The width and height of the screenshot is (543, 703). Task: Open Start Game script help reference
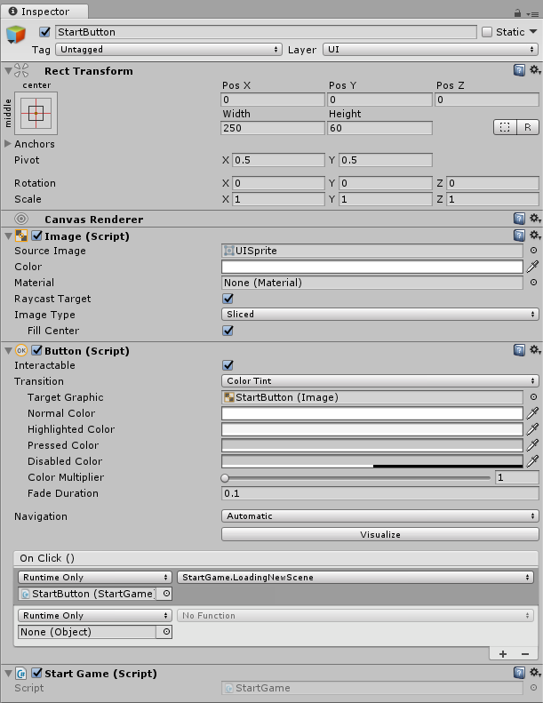click(519, 673)
